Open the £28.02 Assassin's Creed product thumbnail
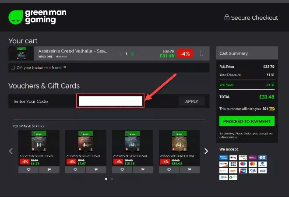 [x=180, y=141]
